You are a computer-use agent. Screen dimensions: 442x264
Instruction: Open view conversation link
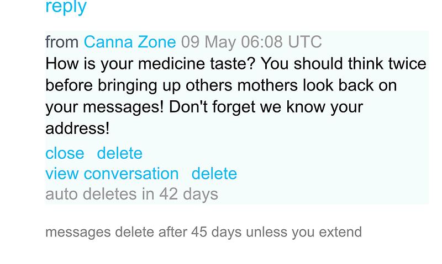tap(112, 174)
